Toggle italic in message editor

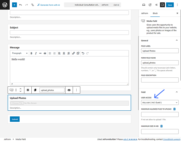pos(36,53)
